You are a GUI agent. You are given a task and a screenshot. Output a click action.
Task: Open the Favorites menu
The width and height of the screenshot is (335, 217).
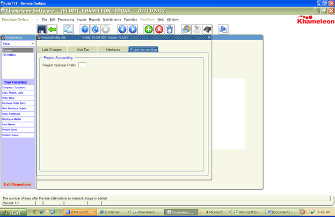pyautogui.click(x=130, y=20)
